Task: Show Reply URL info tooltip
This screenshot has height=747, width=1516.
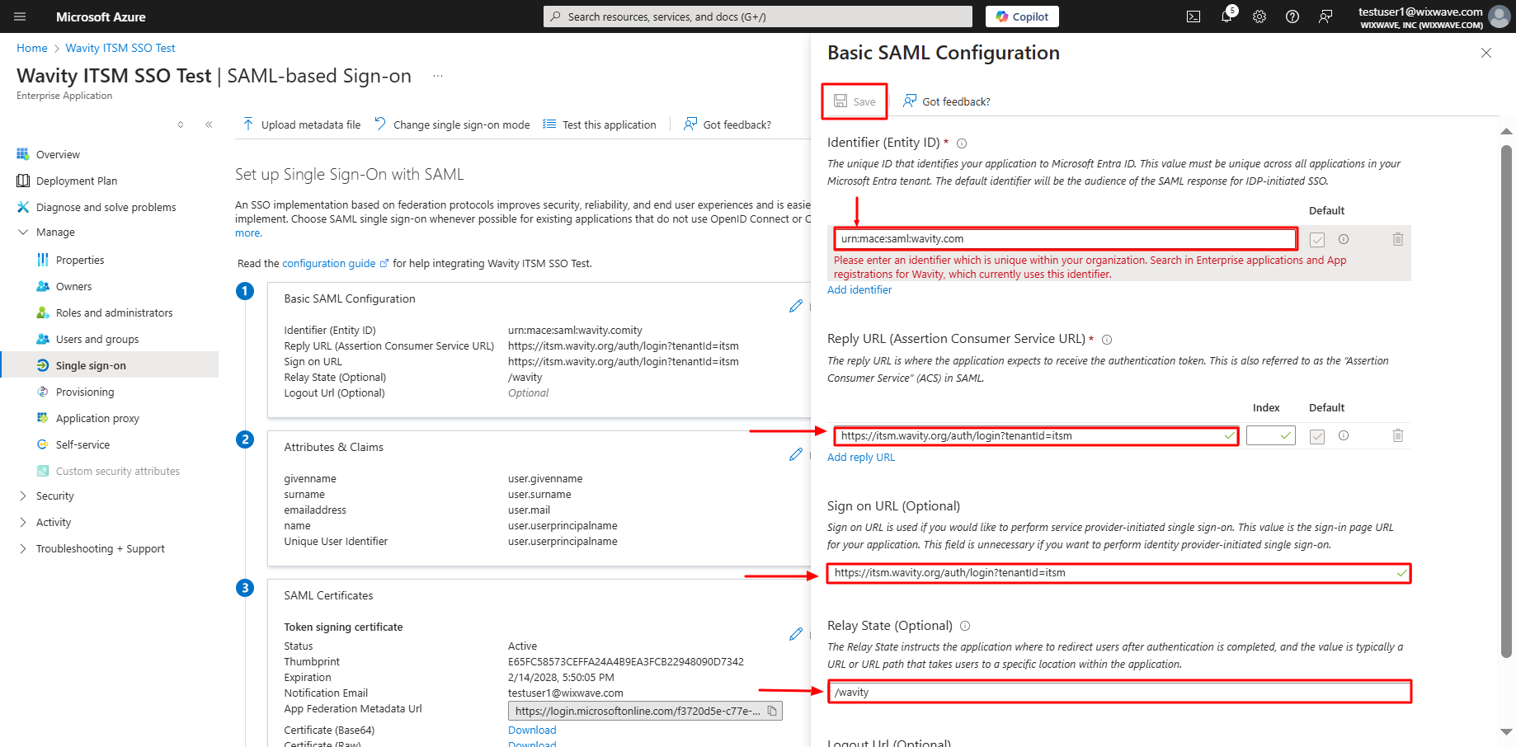Action: (1107, 340)
